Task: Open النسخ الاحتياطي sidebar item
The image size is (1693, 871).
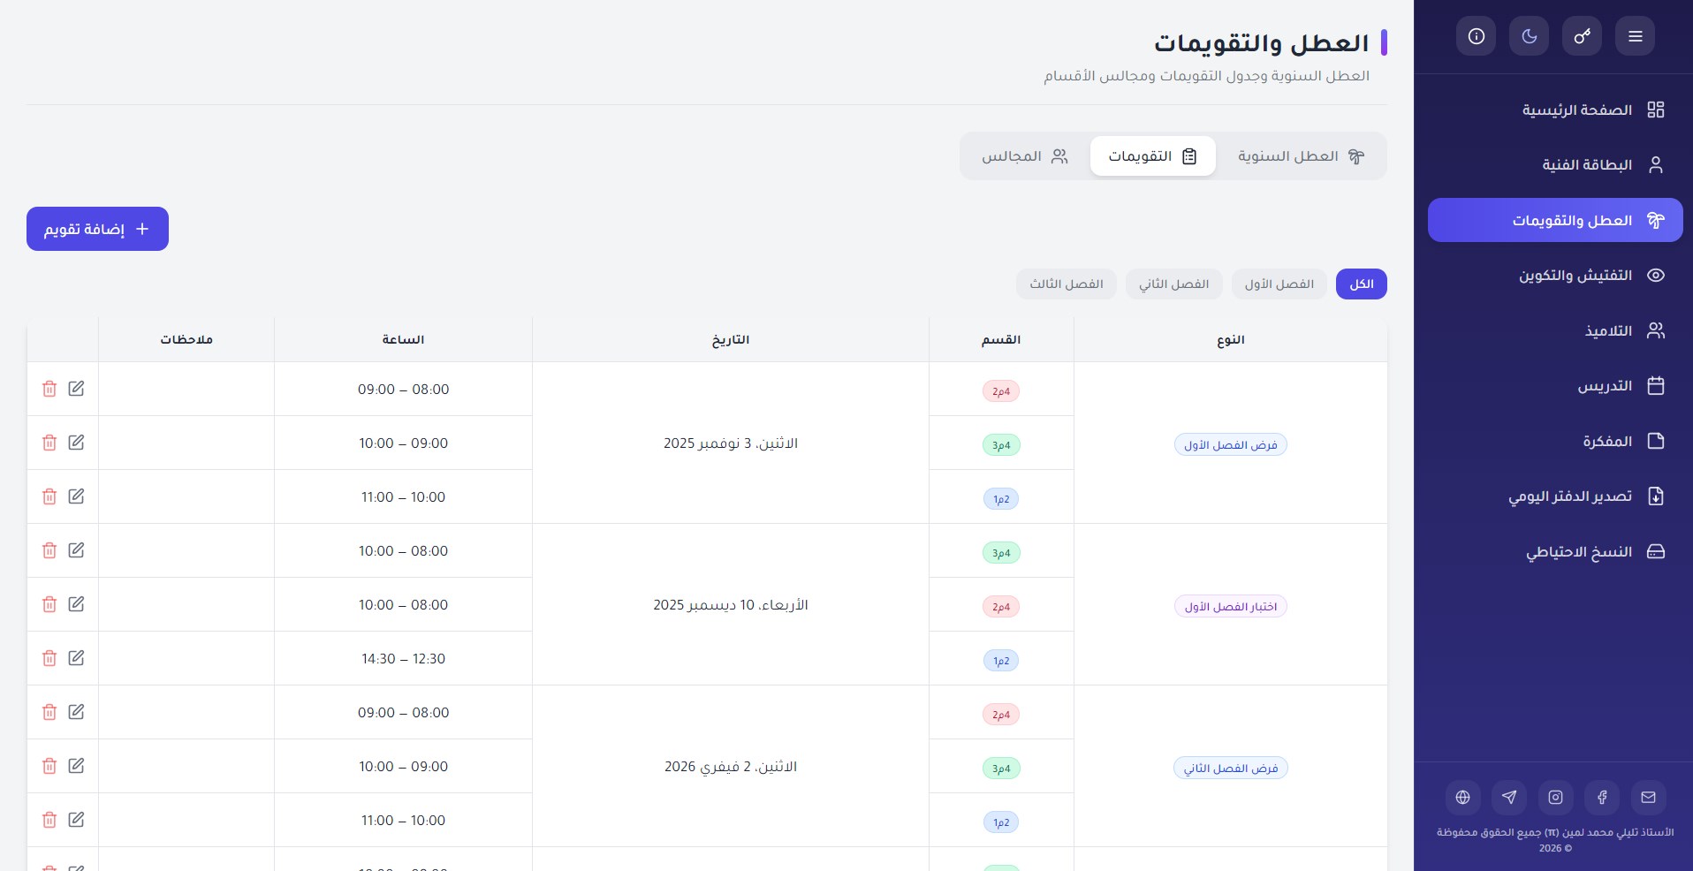Action: [x=1555, y=551]
